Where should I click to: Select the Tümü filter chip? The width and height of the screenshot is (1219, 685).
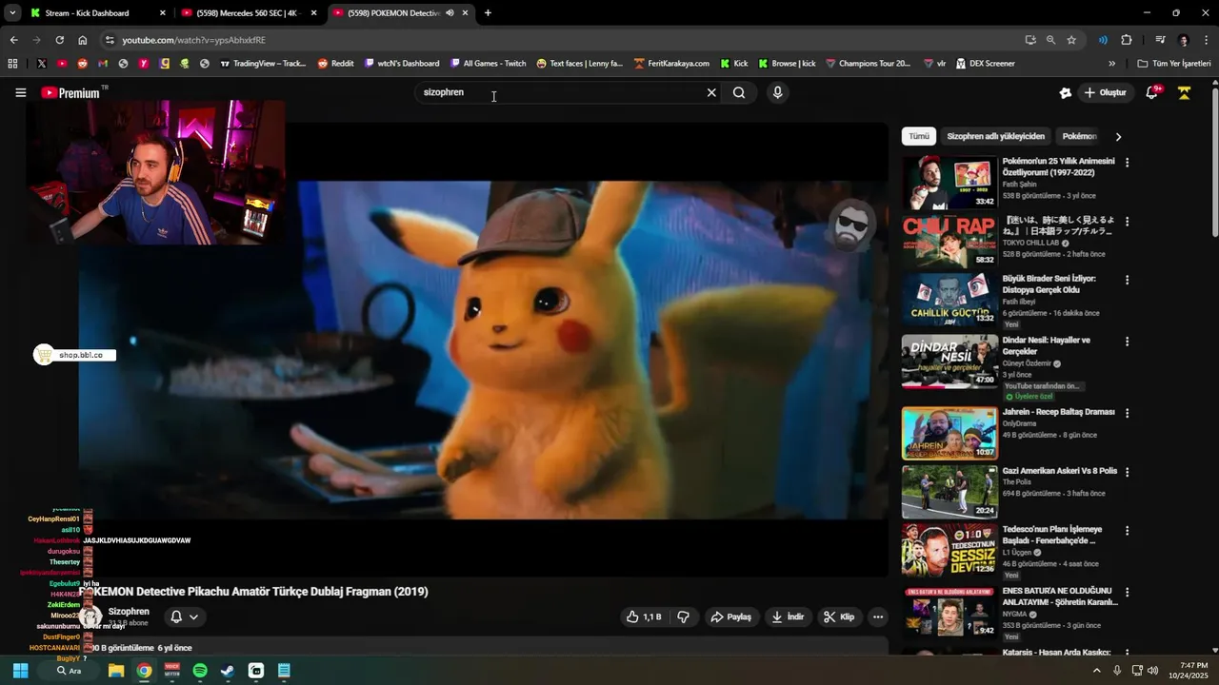(918, 136)
